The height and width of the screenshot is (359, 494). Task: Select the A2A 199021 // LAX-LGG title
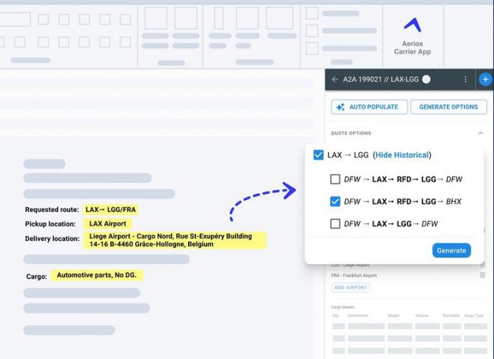[x=380, y=79]
